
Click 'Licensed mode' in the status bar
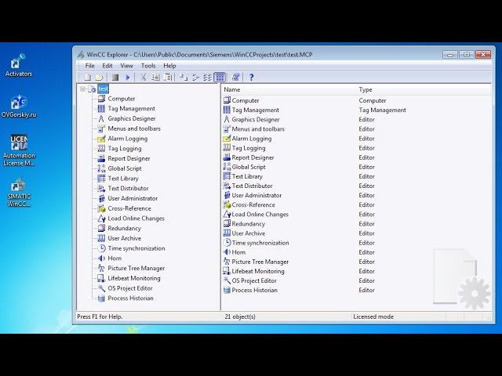(373, 316)
